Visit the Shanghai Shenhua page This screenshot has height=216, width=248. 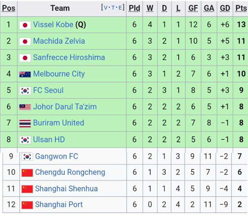pyautogui.click(x=66, y=188)
